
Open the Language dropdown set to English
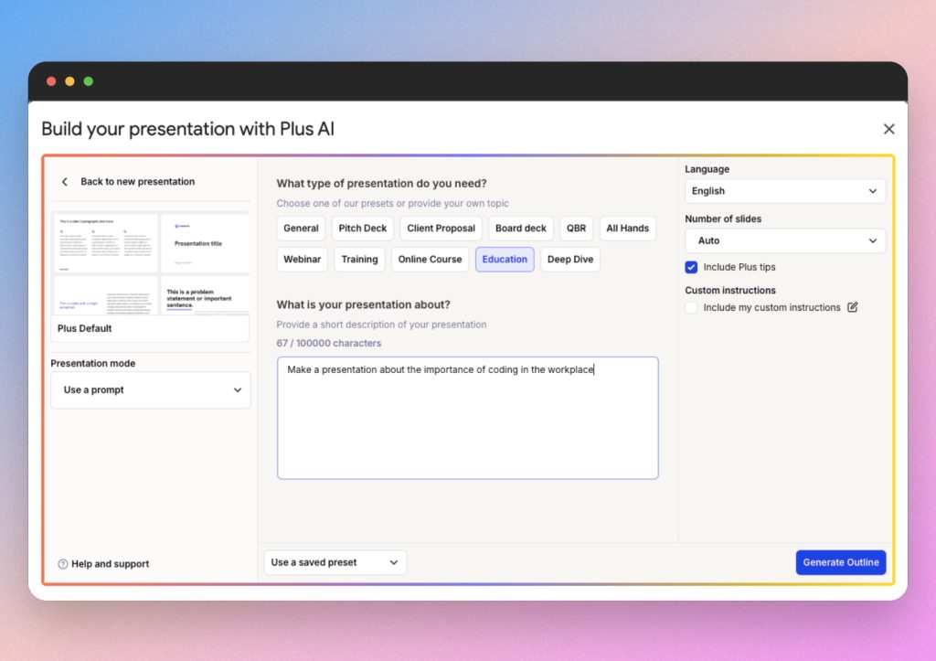[x=784, y=191]
